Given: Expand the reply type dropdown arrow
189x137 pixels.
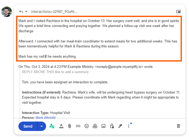Looking at the screenshot, I should click(x=26, y=12).
